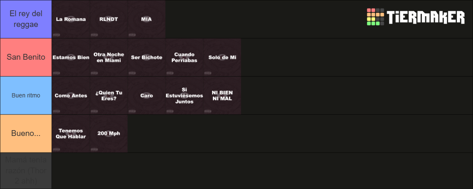Select the RLNDT song tile
The image size is (473, 189).
109,19
